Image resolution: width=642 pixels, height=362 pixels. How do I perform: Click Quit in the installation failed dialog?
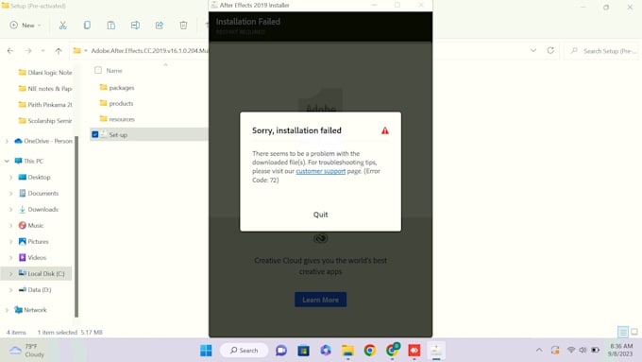[320, 215]
